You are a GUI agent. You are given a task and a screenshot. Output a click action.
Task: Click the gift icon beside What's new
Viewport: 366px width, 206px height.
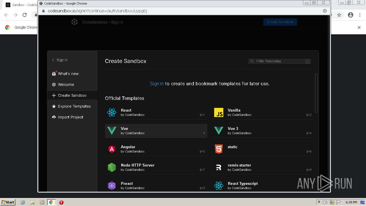tap(54, 74)
